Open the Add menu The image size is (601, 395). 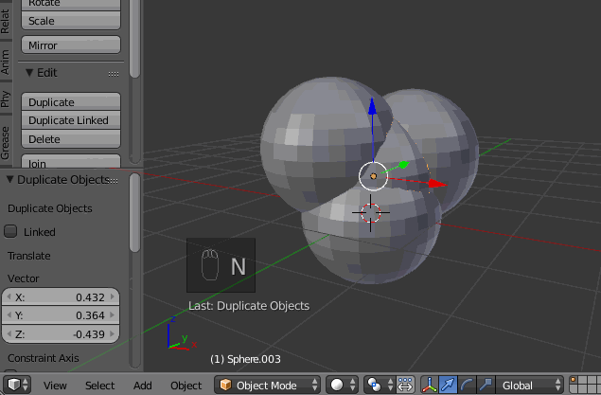143,386
